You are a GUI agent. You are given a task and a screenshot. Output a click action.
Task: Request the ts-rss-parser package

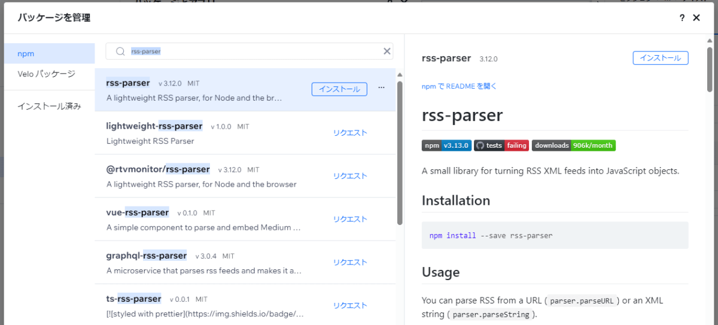pos(350,305)
